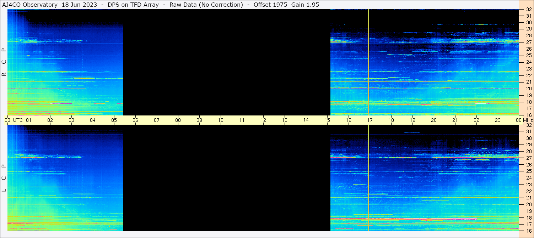Click 20 MHz label on LCP frequency scale
The image size is (534, 238).
coord(528,204)
